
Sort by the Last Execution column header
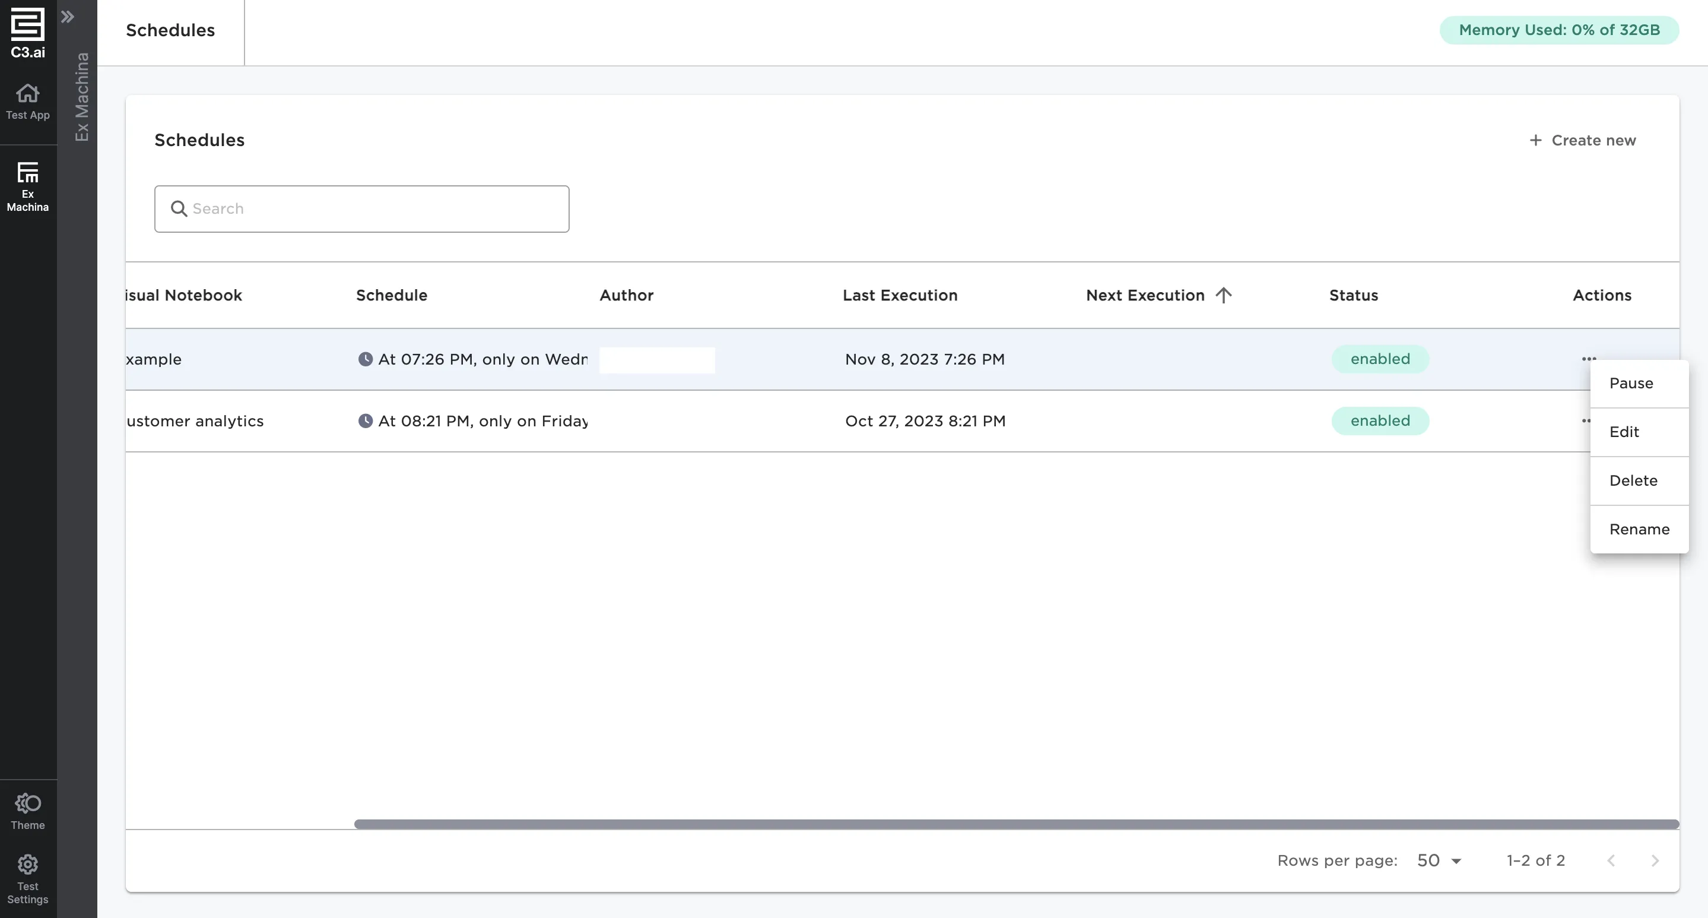pos(900,295)
